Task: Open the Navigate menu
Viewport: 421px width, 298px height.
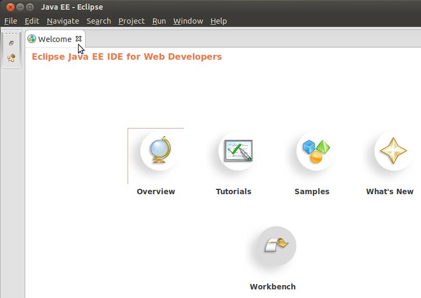Action: coord(63,21)
